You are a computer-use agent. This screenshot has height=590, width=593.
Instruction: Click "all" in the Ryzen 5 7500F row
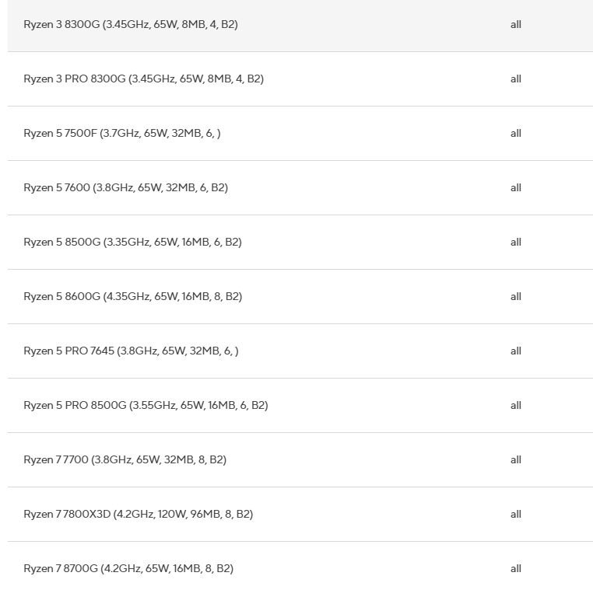(516, 133)
